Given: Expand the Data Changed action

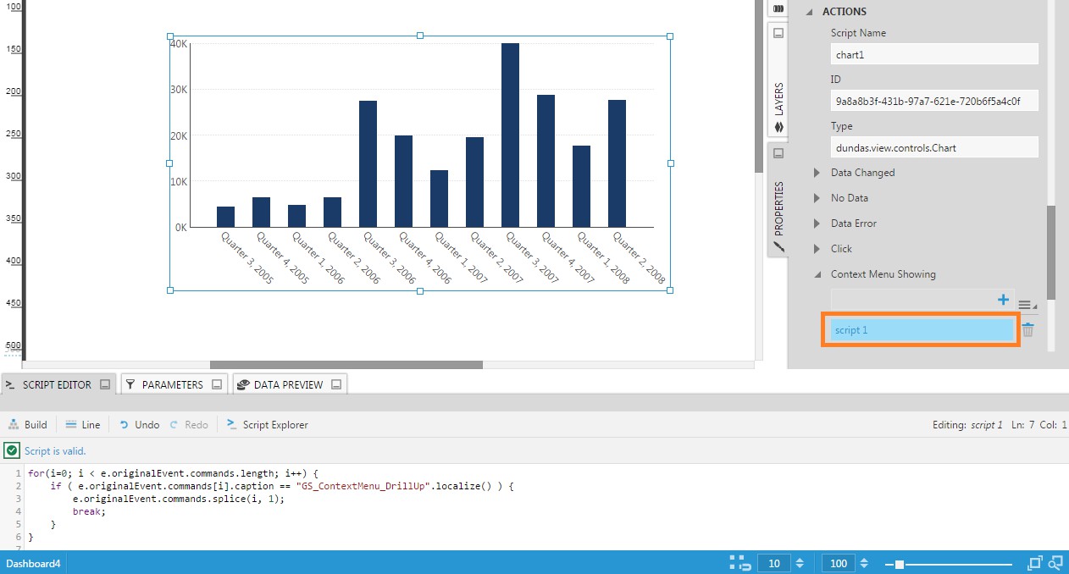Looking at the screenshot, I should [x=817, y=173].
